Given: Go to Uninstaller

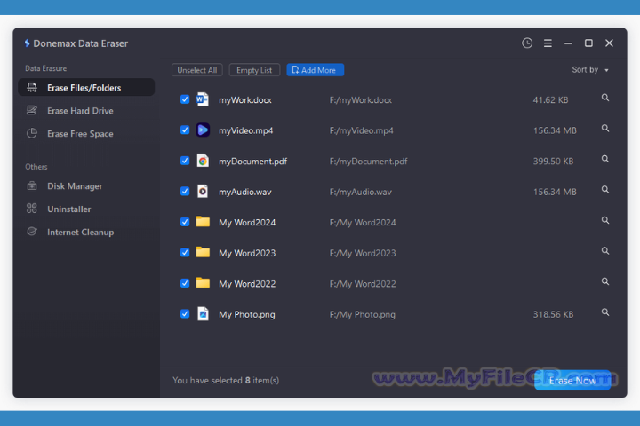Looking at the screenshot, I should click(x=86, y=209).
